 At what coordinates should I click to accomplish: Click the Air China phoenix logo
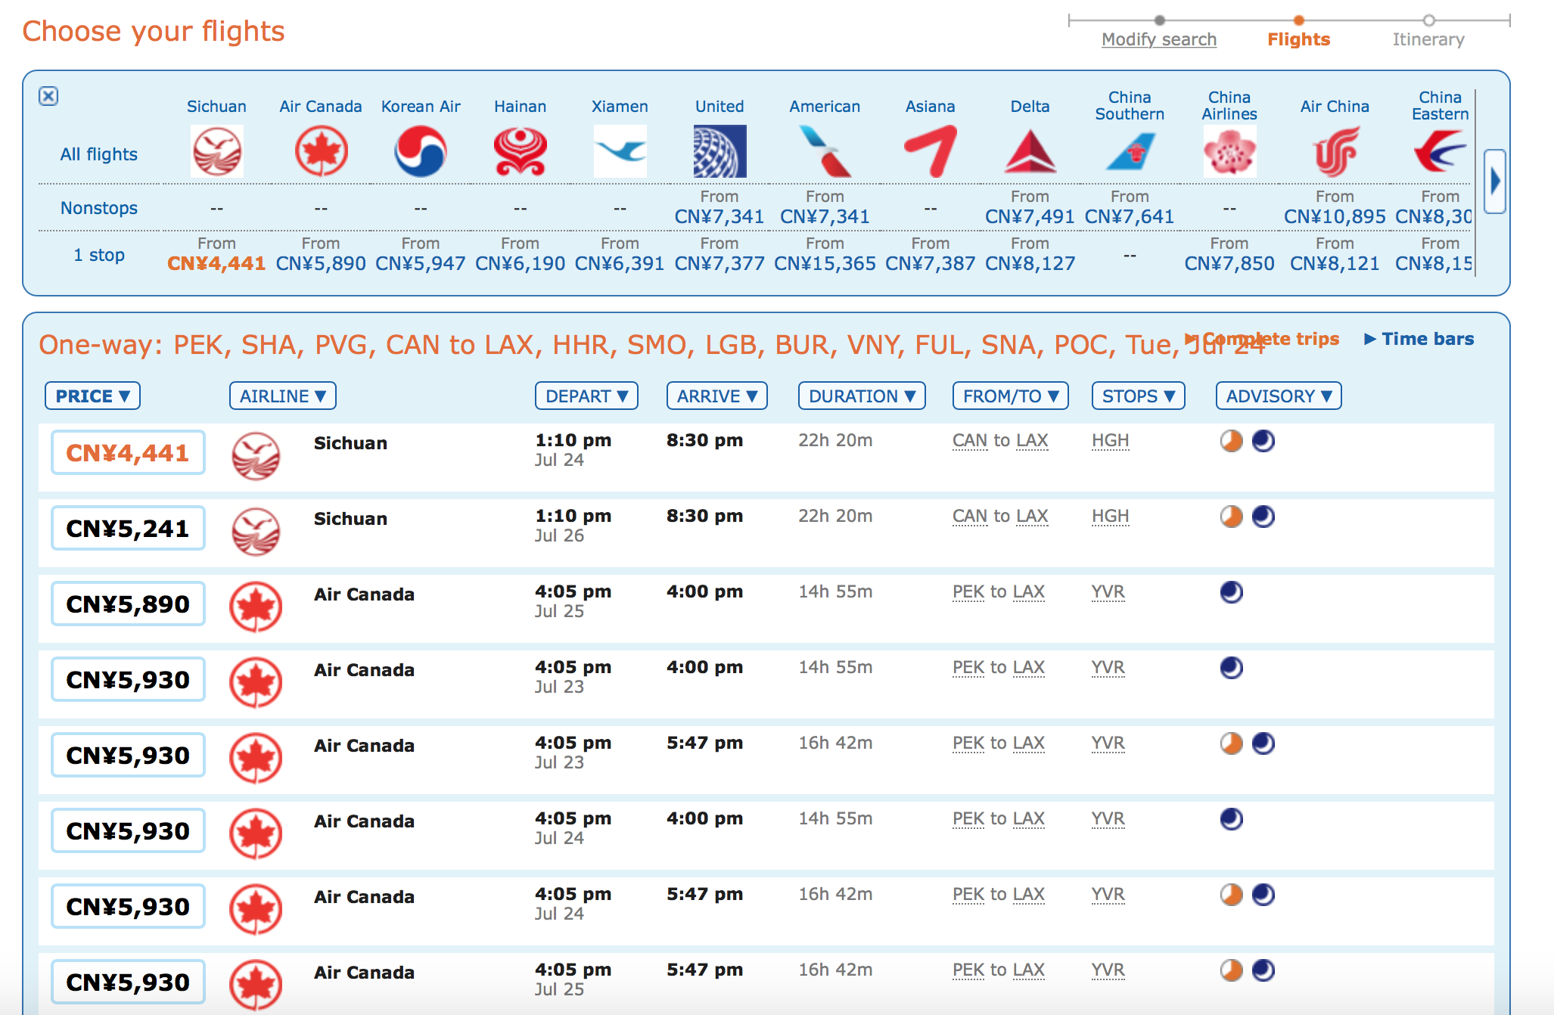[x=1335, y=151]
